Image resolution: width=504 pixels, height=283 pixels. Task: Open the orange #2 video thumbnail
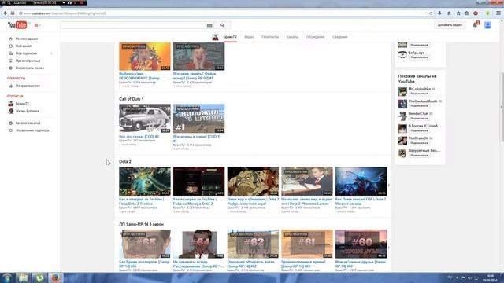coord(145,57)
